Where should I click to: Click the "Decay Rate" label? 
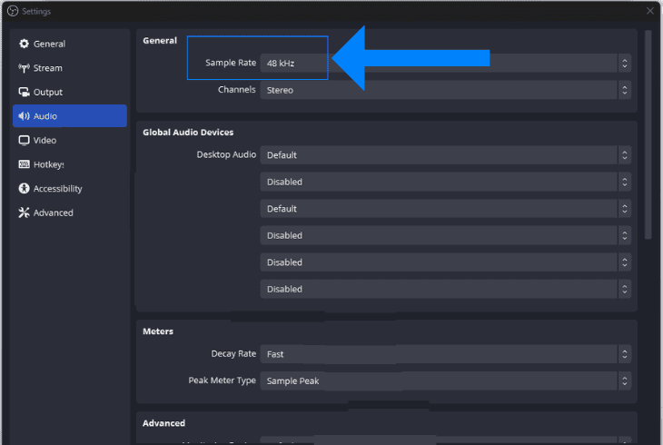pyautogui.click(x=233, y=354)
